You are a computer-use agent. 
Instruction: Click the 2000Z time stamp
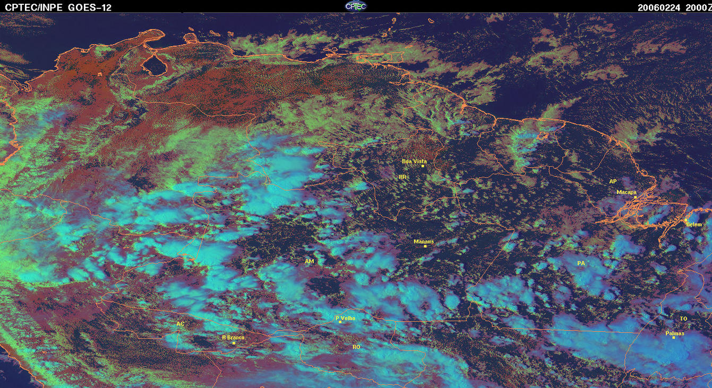pos(696,7)
